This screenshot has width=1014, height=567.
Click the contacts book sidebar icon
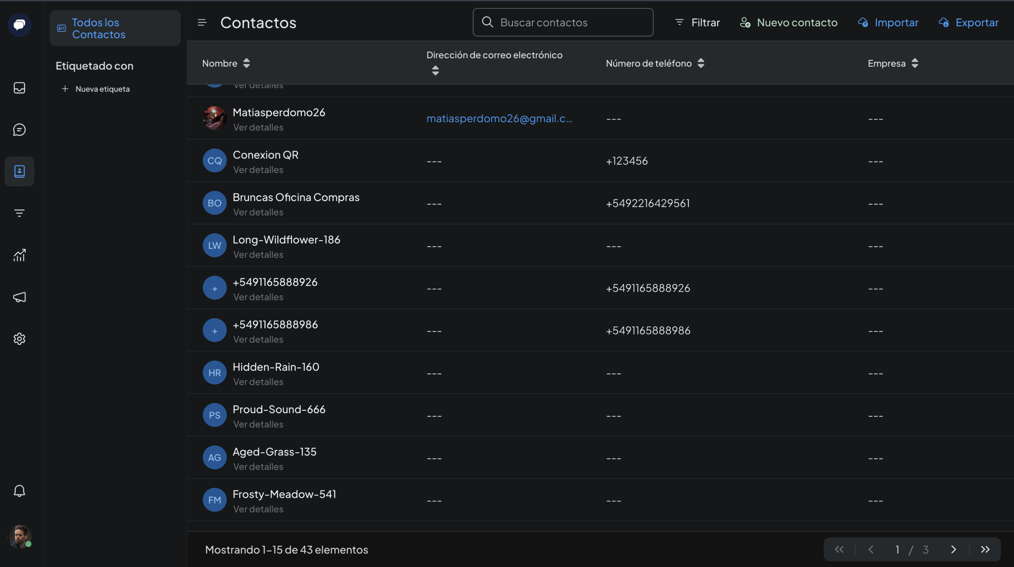tap(19, 171)
